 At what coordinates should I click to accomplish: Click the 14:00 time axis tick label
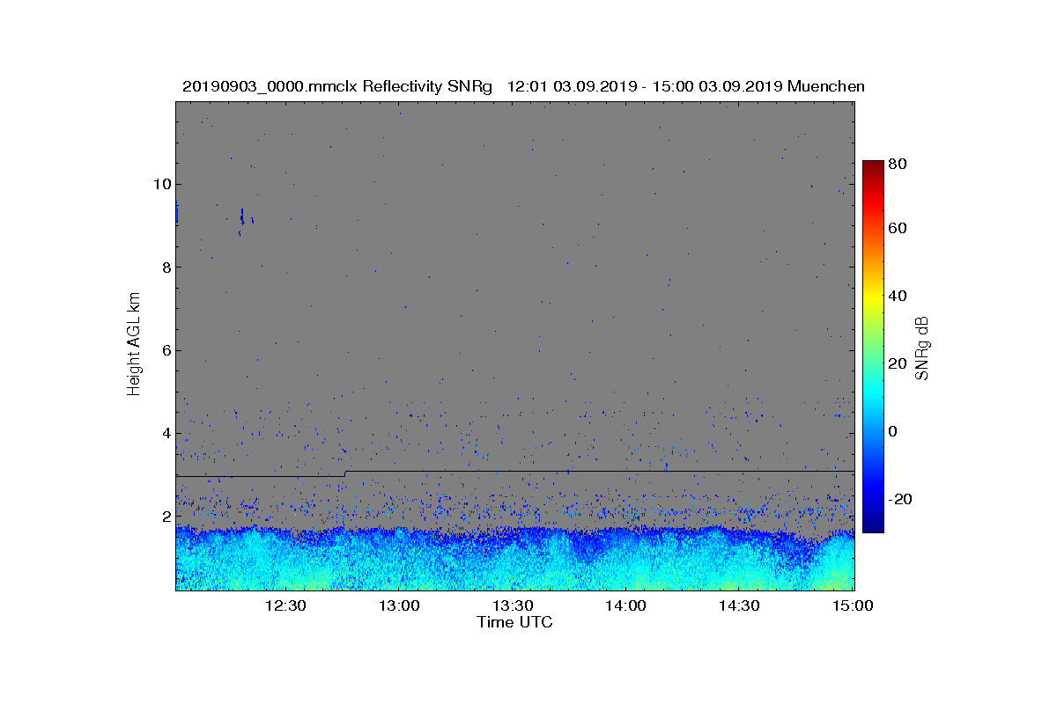(626, 605)
